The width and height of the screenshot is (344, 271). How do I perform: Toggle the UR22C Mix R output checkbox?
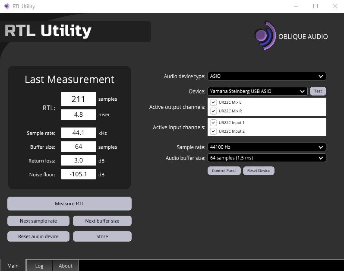click(x=213, y=111)
